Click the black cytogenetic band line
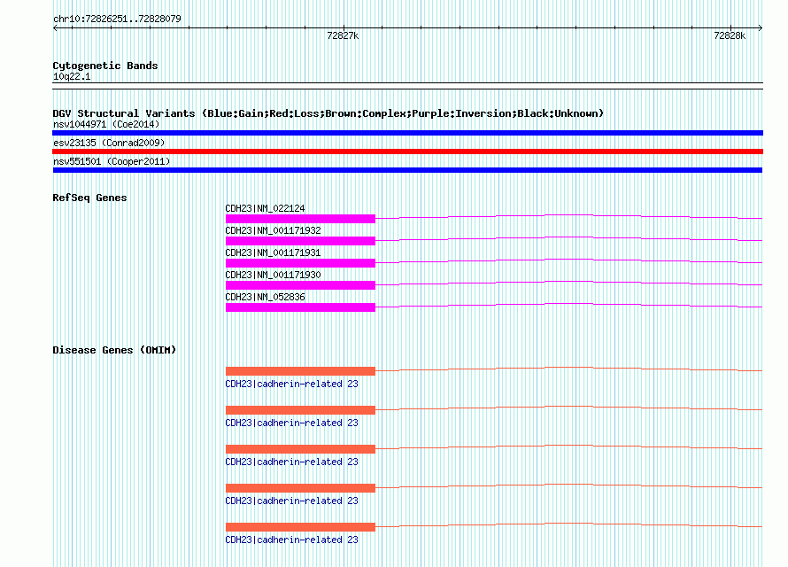 click(x=407, y=86)
